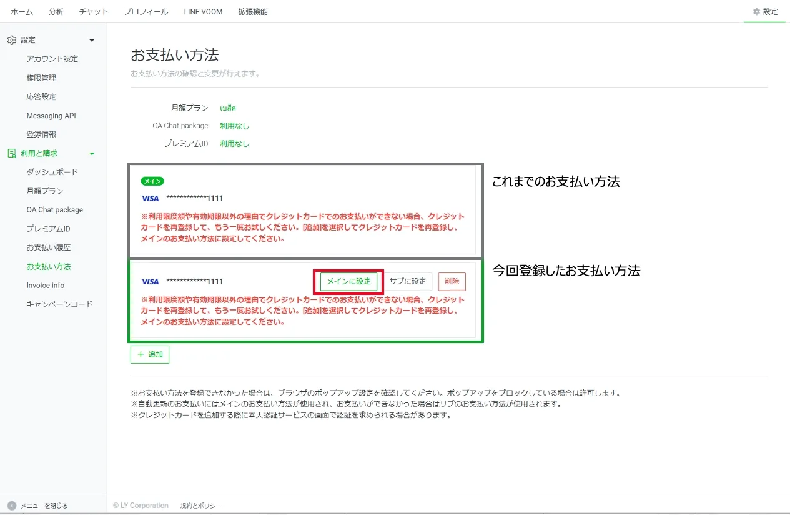Click the + 追加 button

click(x=150, y=354)
